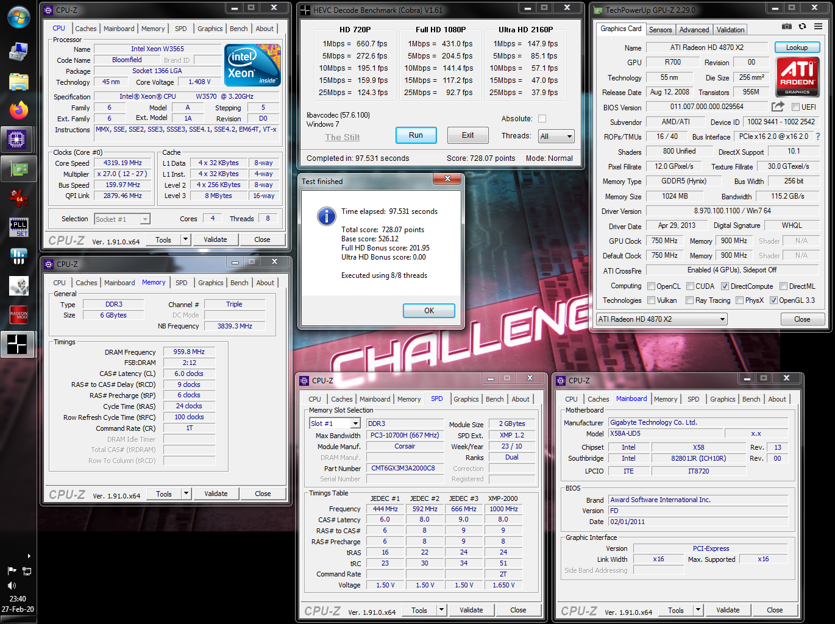Open the Action Center flag icon
The width and height of the screenshot is (835, 624).
(x=12, y=571)
